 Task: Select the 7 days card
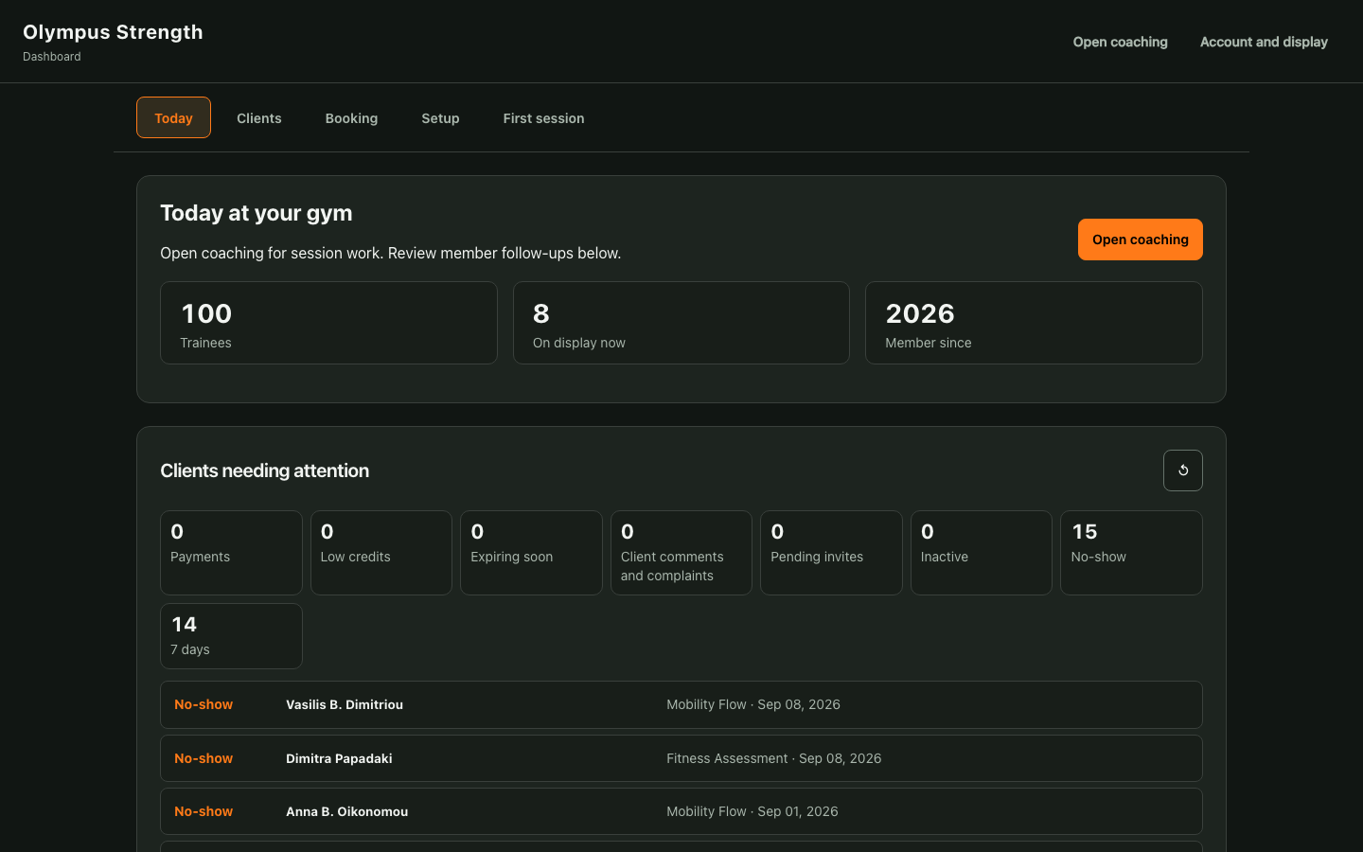click(231, 636)
